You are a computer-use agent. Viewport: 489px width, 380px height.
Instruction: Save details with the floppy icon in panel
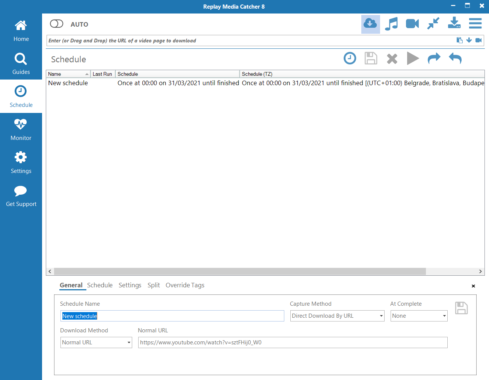[462, 308]
